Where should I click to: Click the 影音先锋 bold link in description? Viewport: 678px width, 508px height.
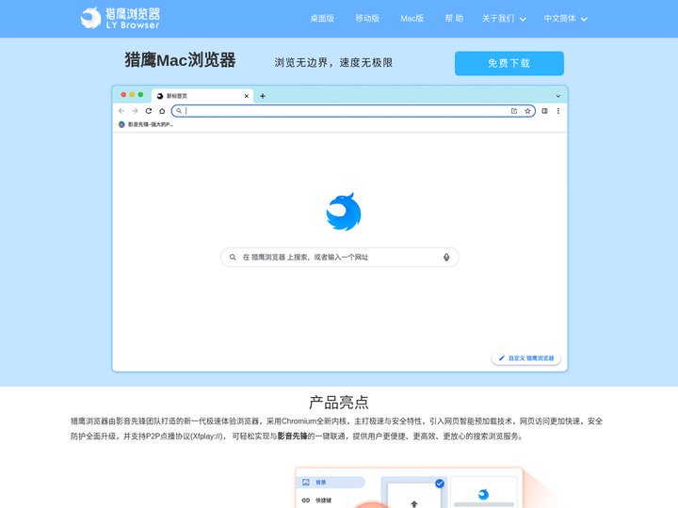pos(292,436)
